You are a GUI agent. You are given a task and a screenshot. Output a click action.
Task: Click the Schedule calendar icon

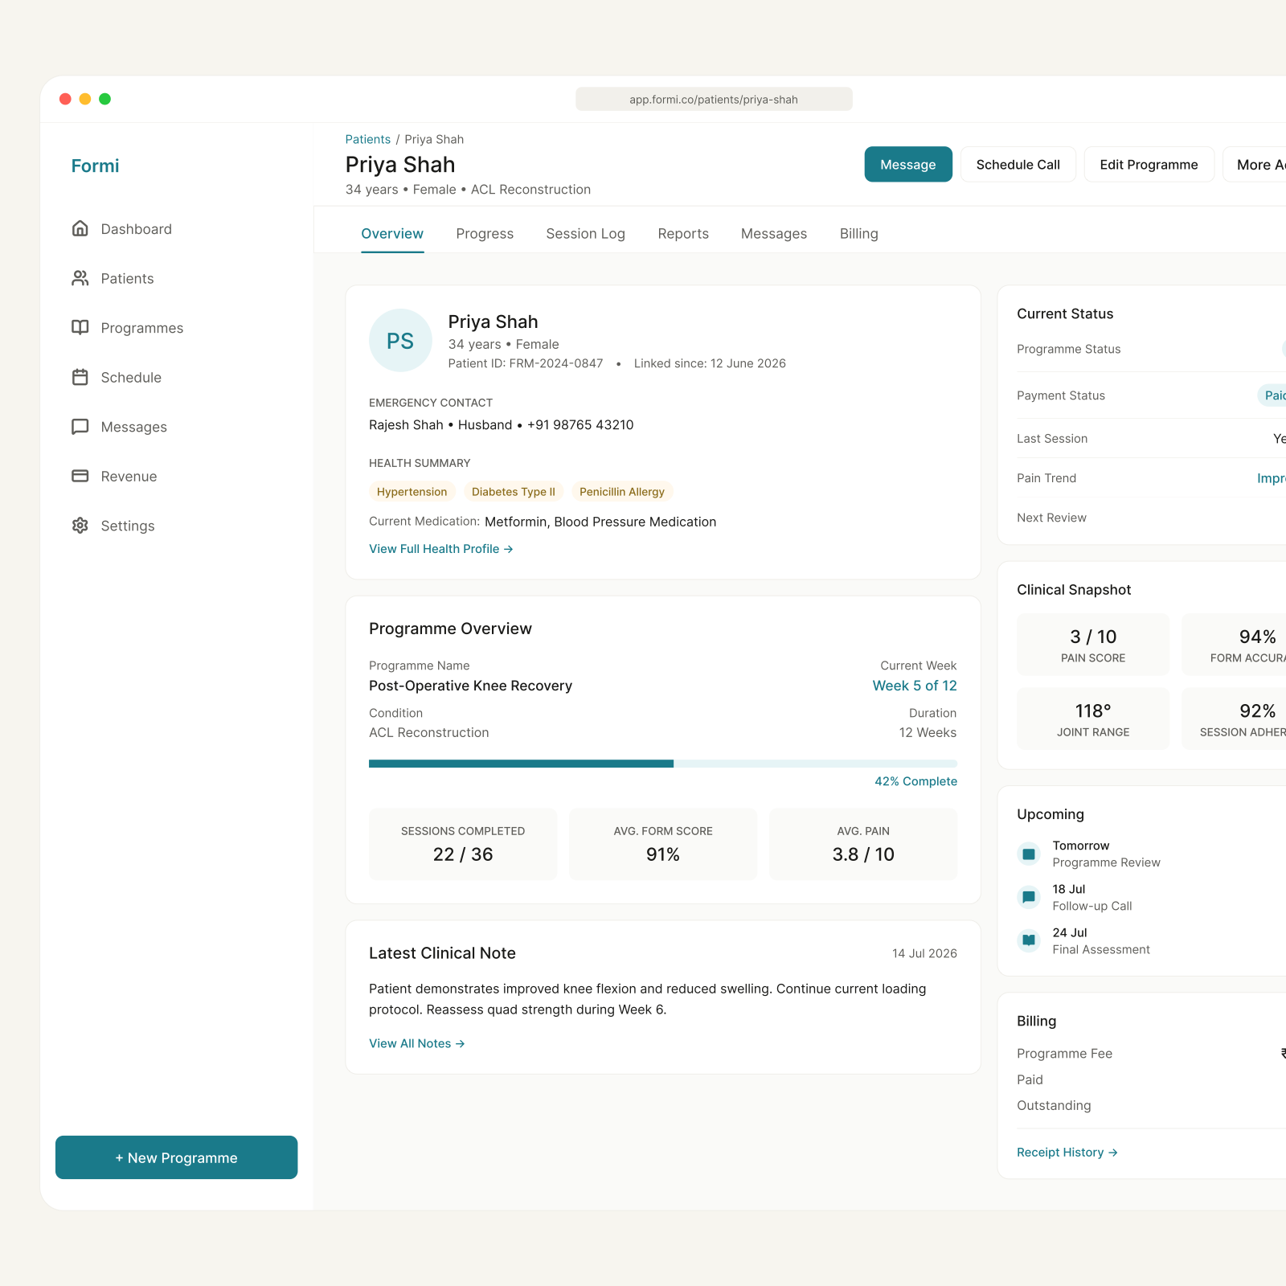point(80,377)
